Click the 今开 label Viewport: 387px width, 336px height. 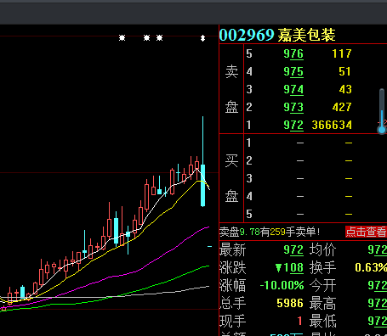click(x=322, y=285)
